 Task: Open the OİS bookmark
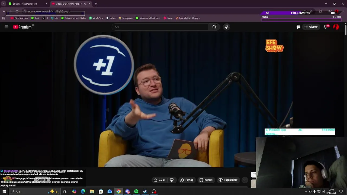(54, 18)
